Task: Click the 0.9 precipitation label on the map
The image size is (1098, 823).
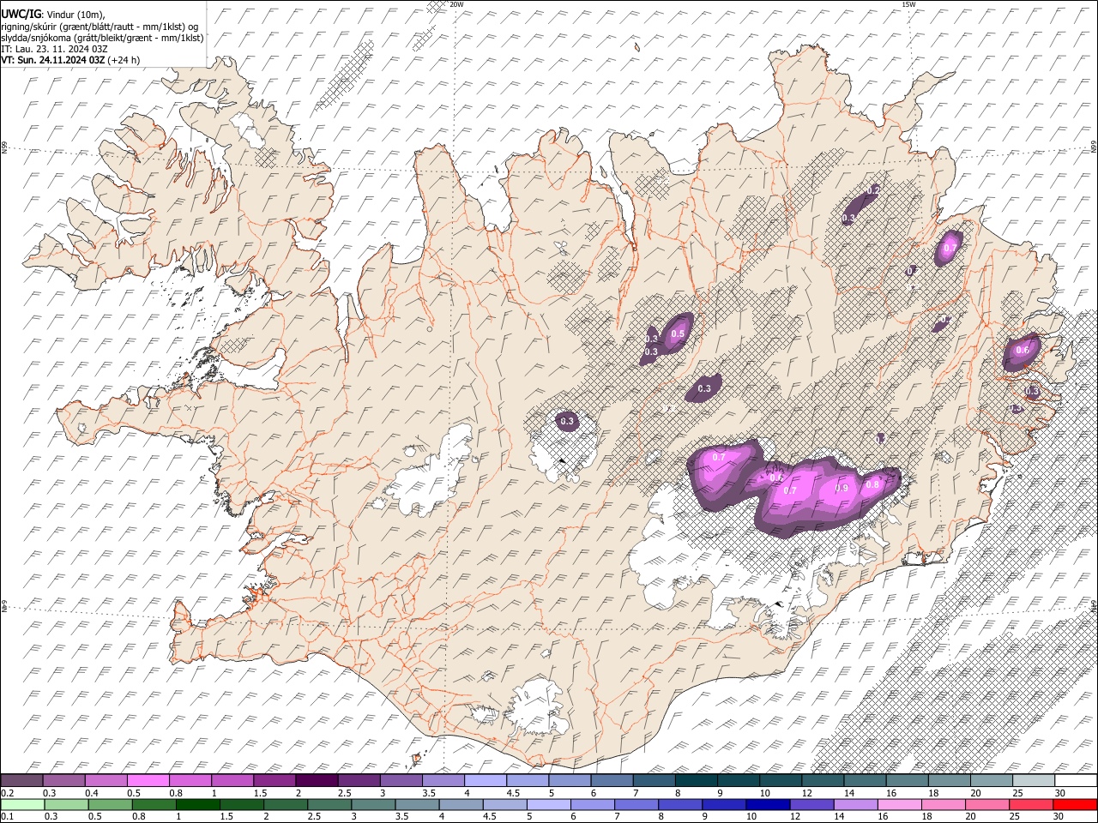Action: (x=842, y=489)
